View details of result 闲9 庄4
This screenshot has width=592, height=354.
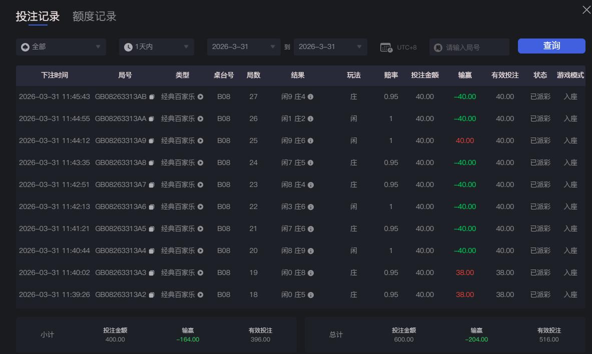click(311, 96)
